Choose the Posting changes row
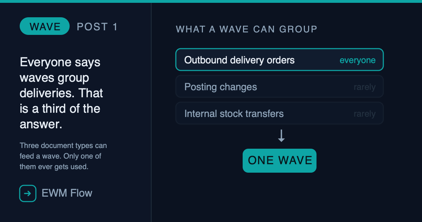 280,87
